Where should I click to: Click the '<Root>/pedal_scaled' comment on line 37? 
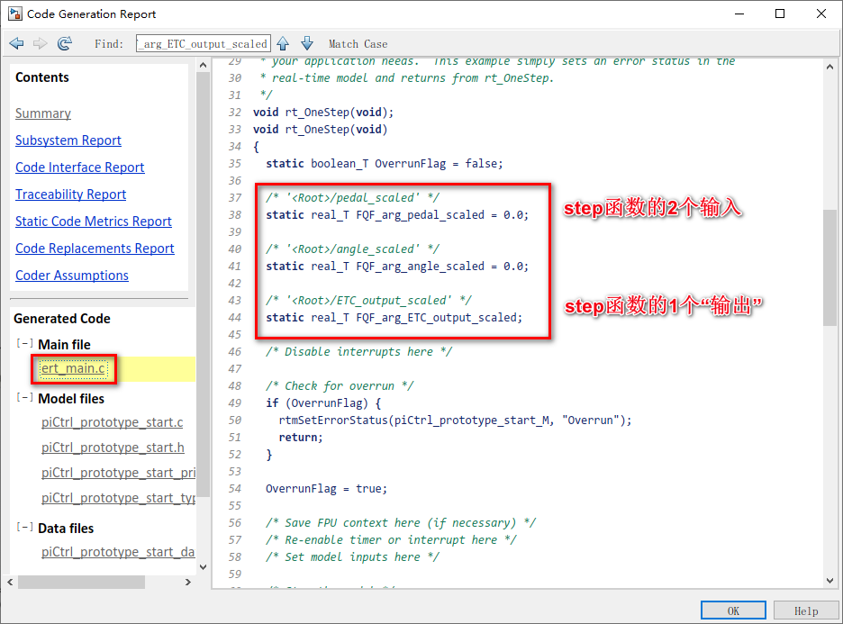(352, 198)
